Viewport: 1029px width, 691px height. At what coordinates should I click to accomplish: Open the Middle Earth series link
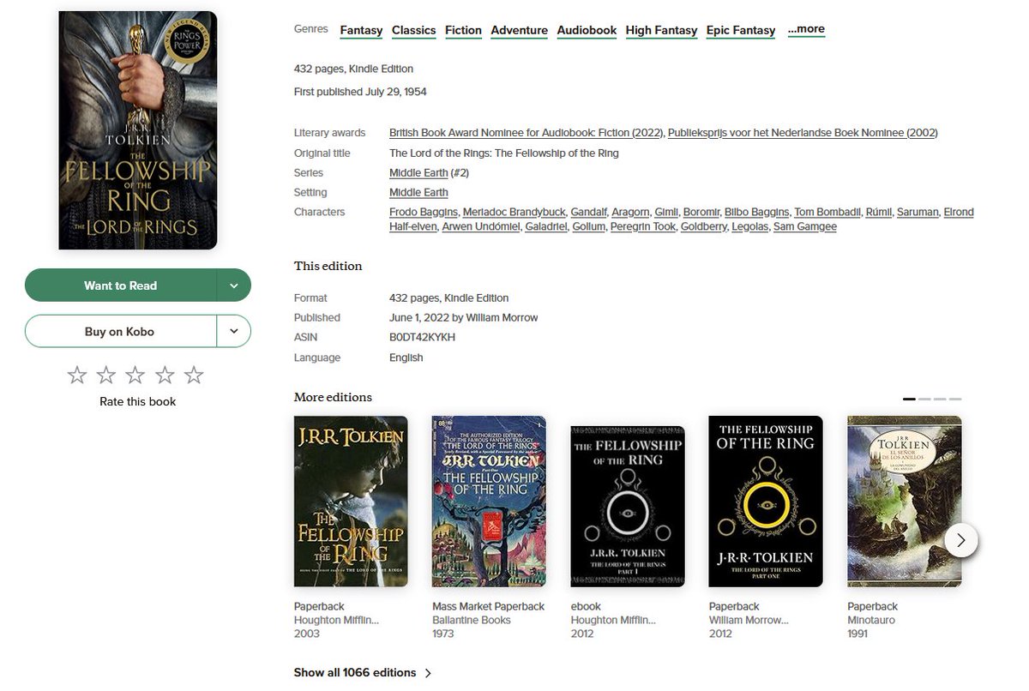[418, 173]
